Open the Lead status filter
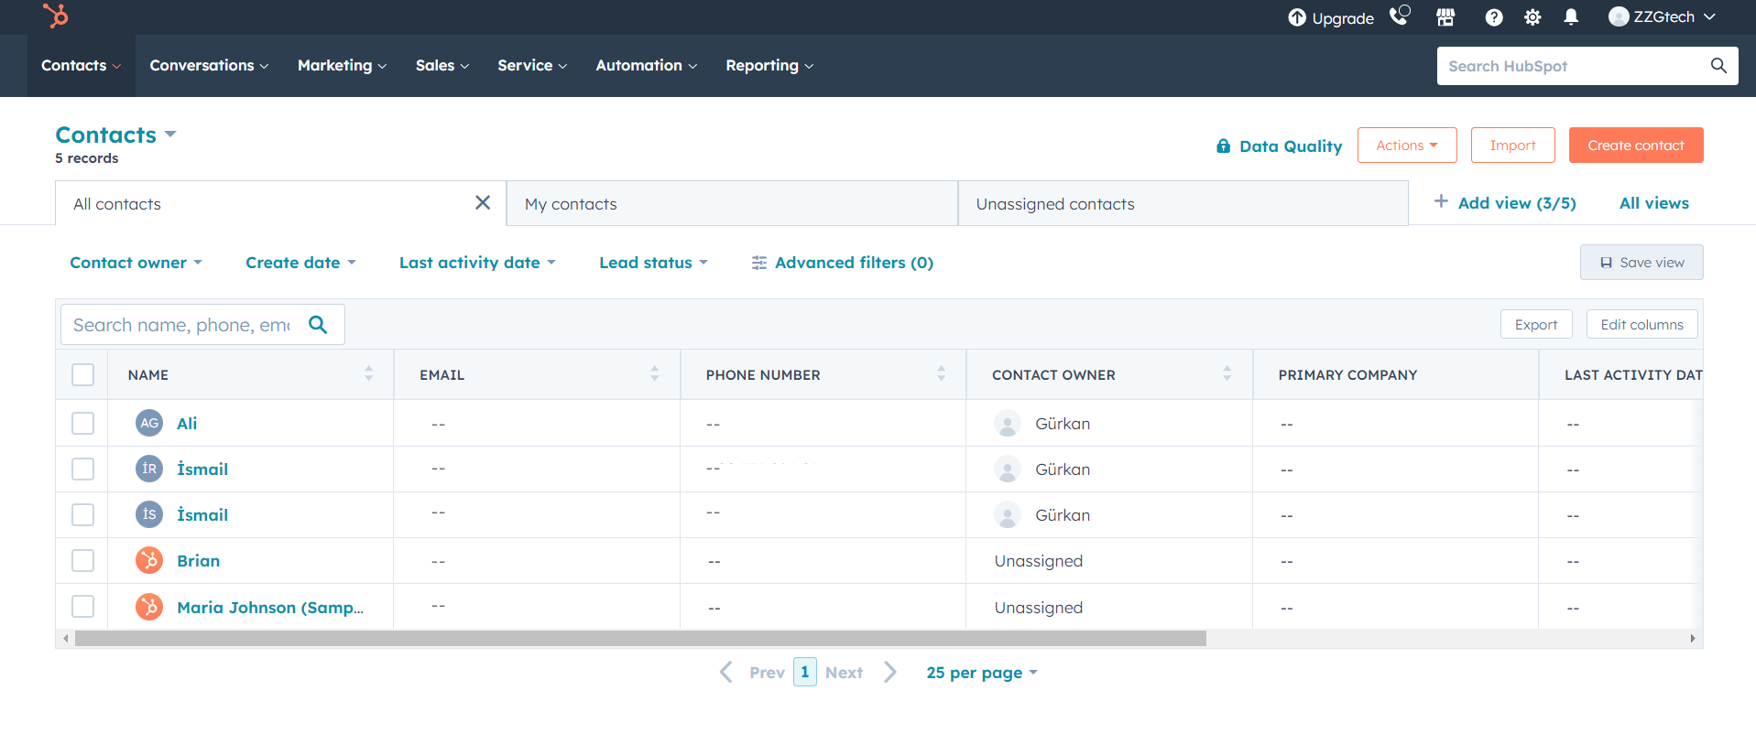 (653, 263)
